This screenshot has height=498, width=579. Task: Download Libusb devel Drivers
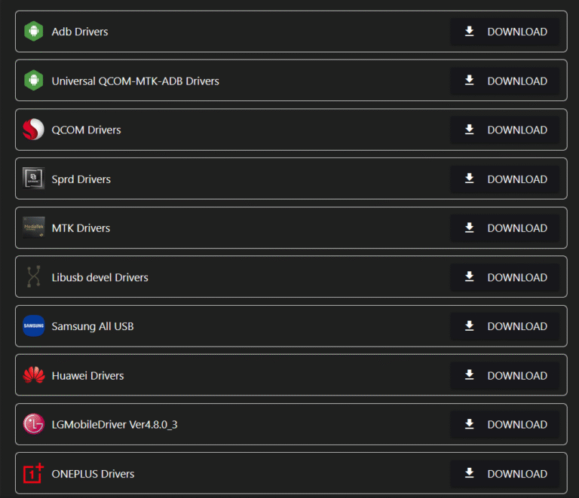(505, 277)
